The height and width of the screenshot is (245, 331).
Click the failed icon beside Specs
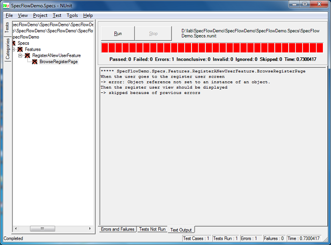[x=14, y=43]
